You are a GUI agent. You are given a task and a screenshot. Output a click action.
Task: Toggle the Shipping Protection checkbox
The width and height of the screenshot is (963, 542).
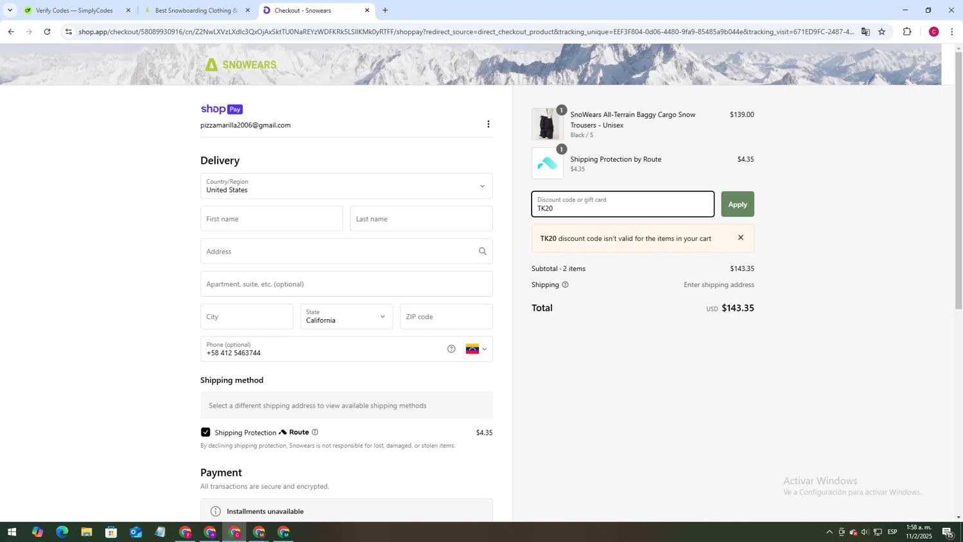pos(205,432)
